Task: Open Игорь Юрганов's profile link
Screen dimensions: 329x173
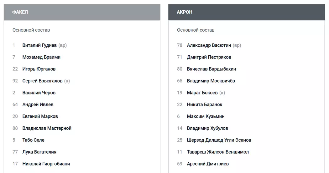Action: (39, 69)
